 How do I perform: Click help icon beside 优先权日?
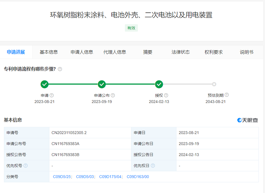[x=153, y=166]
